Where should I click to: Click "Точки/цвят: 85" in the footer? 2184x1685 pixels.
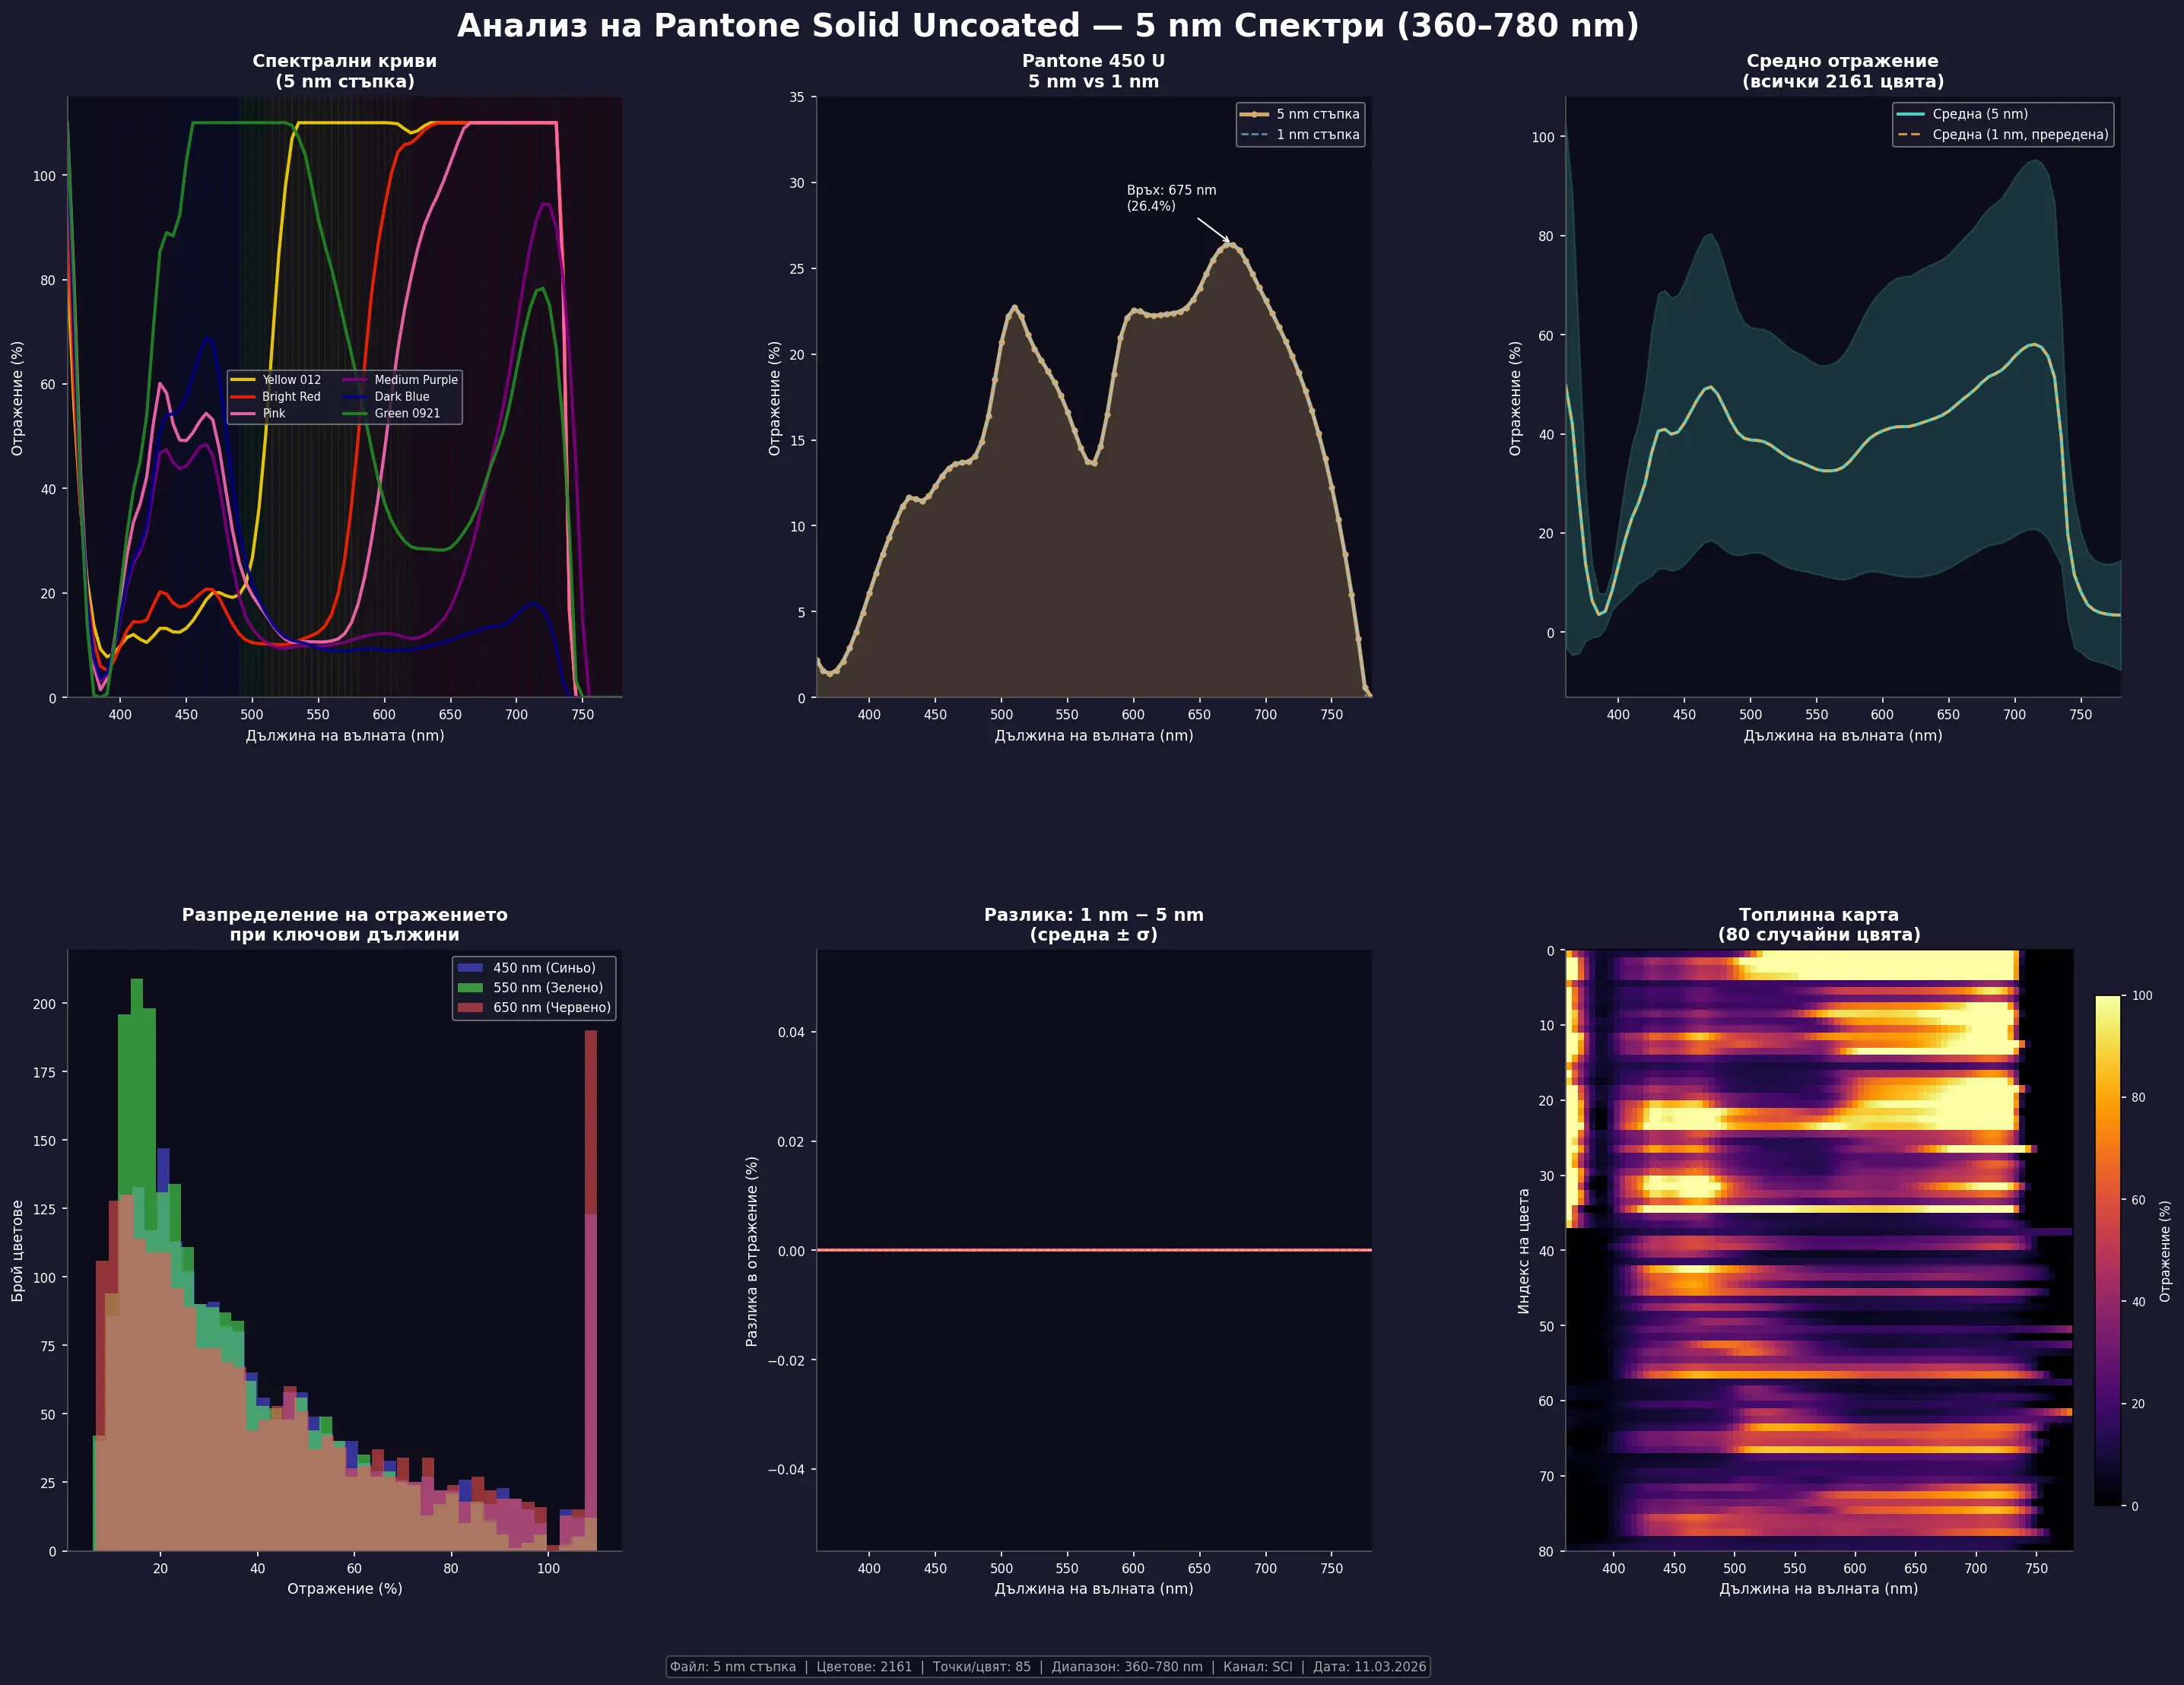click(981, 1666)
